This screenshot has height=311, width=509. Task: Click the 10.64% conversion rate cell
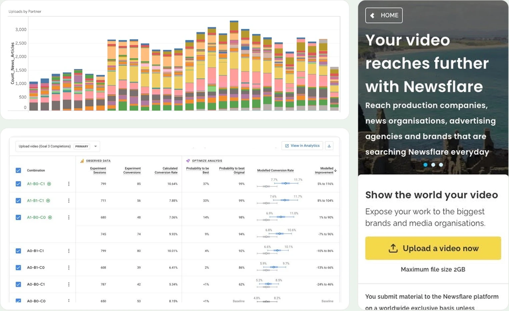(172, 184)
